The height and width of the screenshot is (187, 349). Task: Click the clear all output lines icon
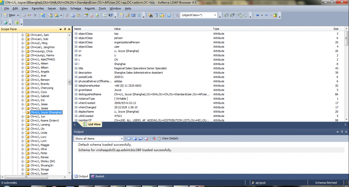tap(154, 139)
